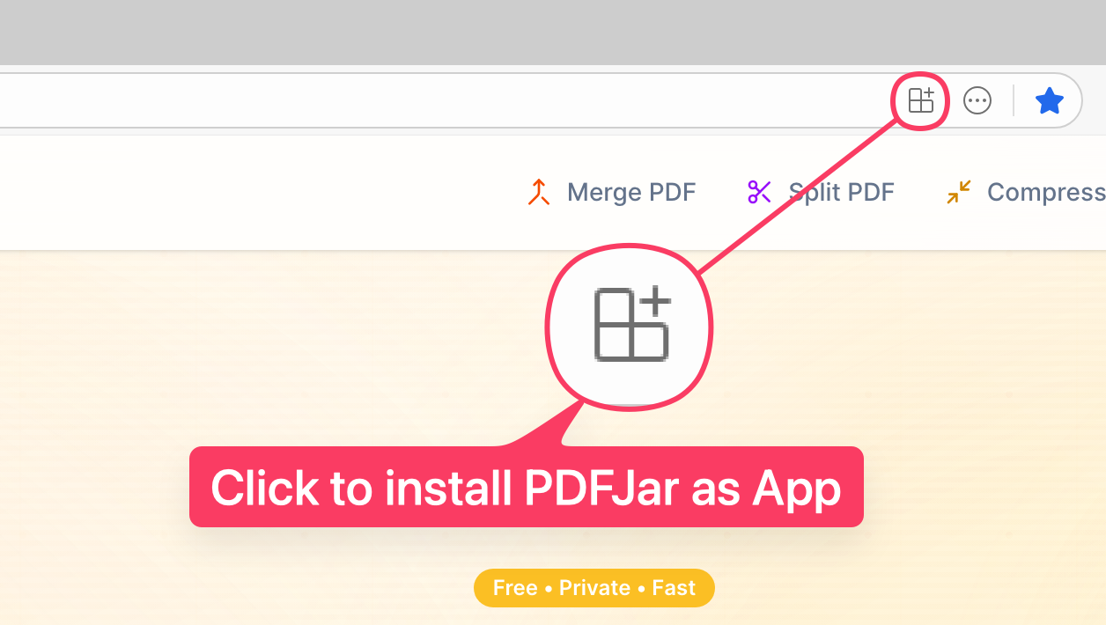
Task: Click the yellow Free Private Fast pill
Action: [594, 588]
